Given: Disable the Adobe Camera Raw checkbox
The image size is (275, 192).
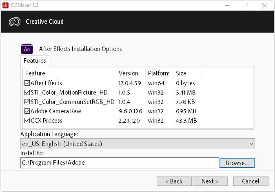Looking at the screenshot, I should pyautogui.click(x=27, y=112).
